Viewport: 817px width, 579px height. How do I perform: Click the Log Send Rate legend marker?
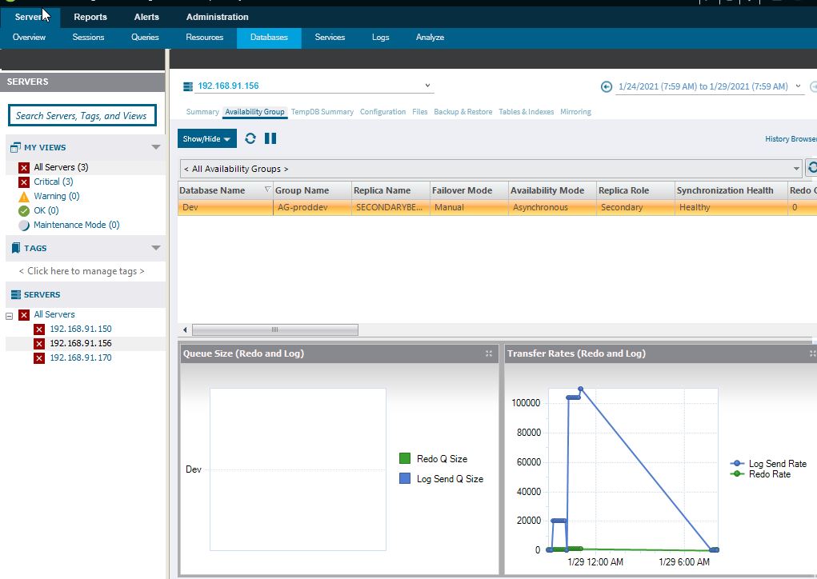[x=737, y=463]
